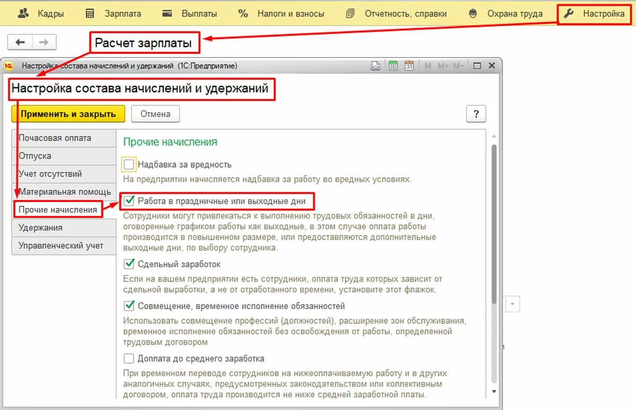This screenshot has height=410, width=636.
Task: Click the dialog title Настройка состава начислений и удержаний
Action: pyautogui.click(x=140, y=89)
